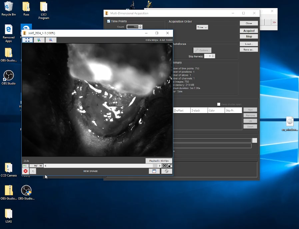Toggle the scrollbar lock icon
Screen dimensions: 299x229
coord(170,166)
